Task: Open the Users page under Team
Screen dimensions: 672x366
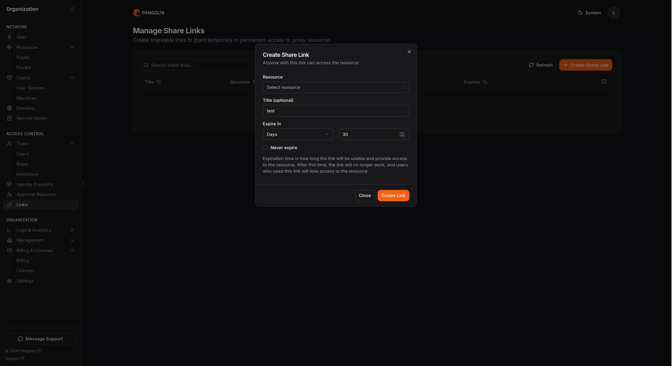Action: (22, 154)
